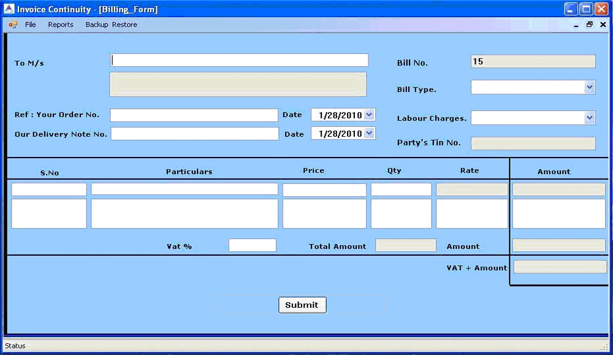Click the Our Delivery Note No field
Viewport: 613px width, 355px height.
[194, 133]
